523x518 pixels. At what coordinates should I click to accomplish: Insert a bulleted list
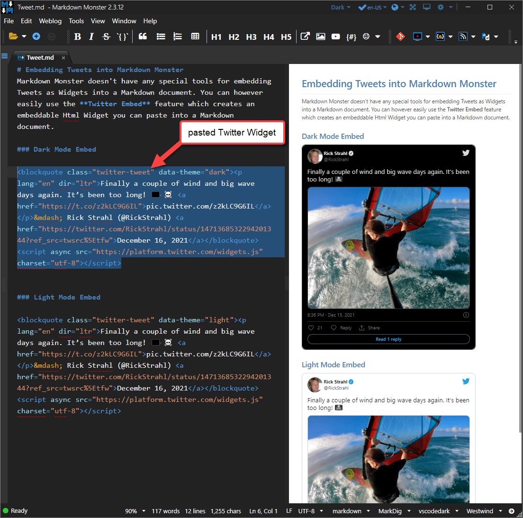click(x=161, y=36)
